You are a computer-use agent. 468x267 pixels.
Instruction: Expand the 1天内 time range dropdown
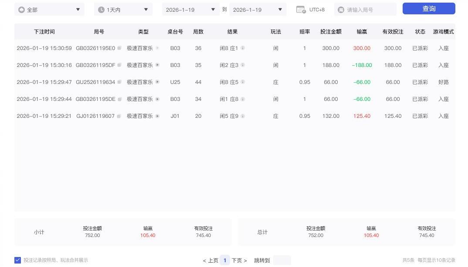tap(123, 10)
